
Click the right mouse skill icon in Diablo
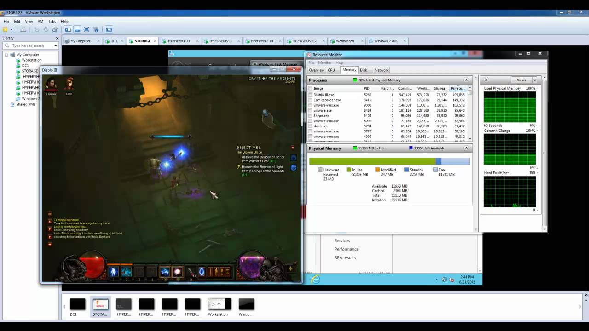point(178,272)
